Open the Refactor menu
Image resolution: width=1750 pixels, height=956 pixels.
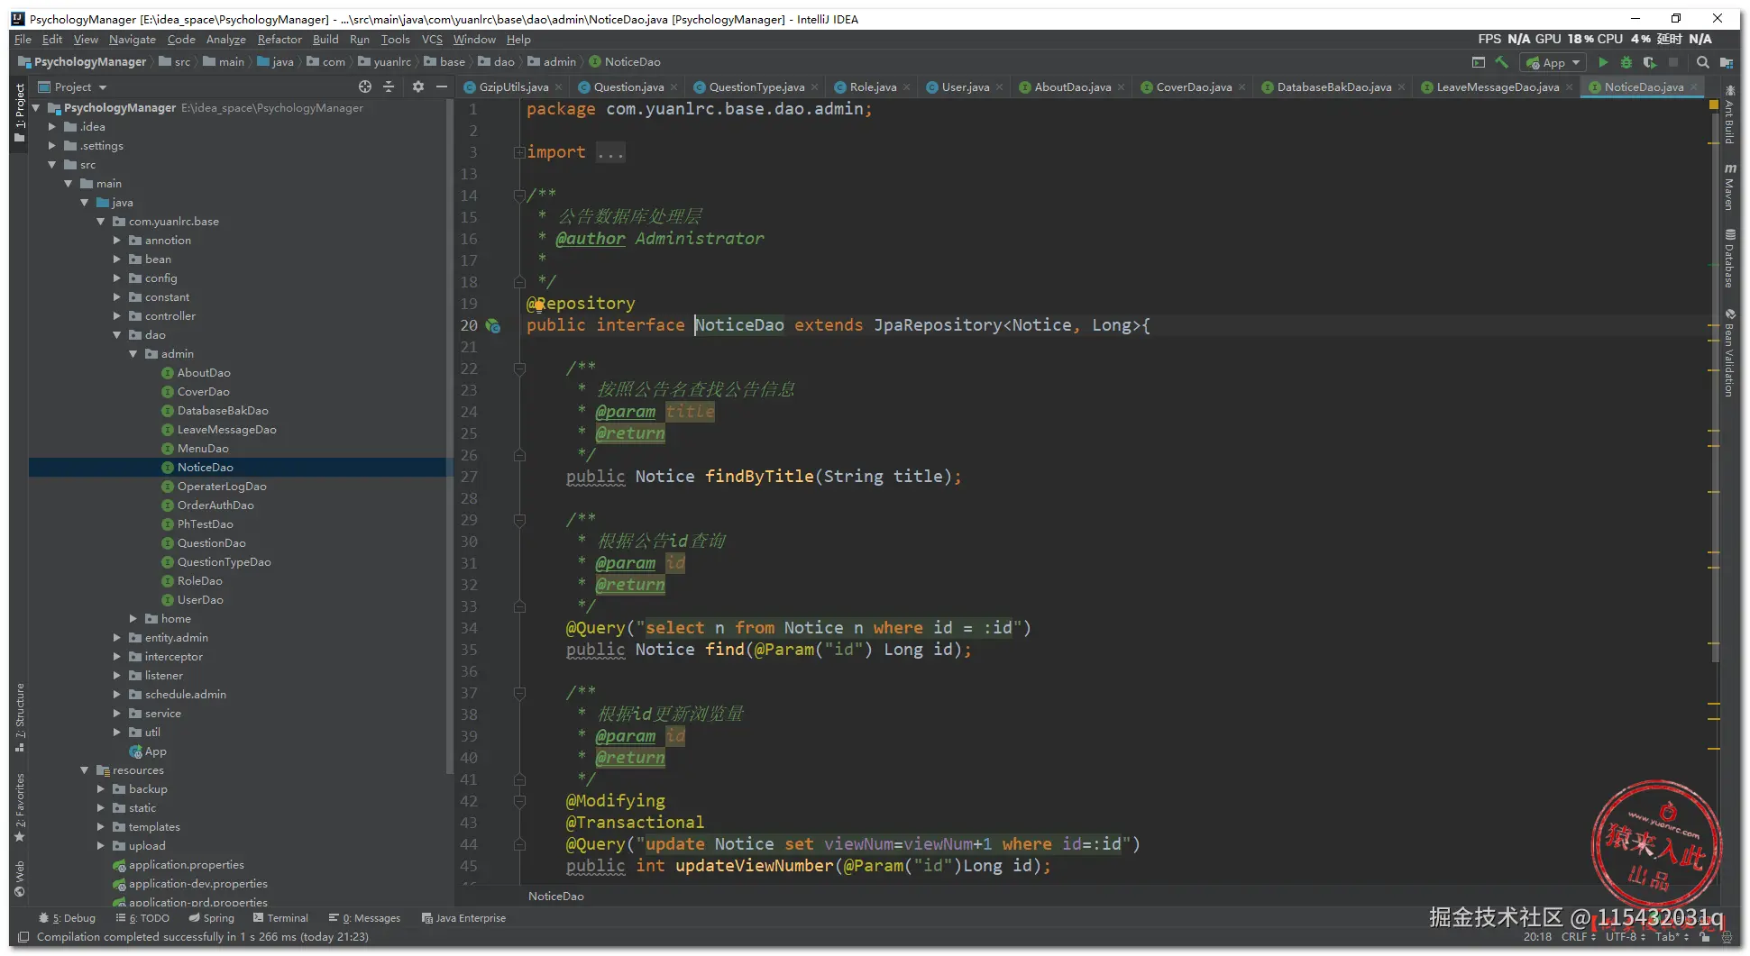tap(279, 40)
